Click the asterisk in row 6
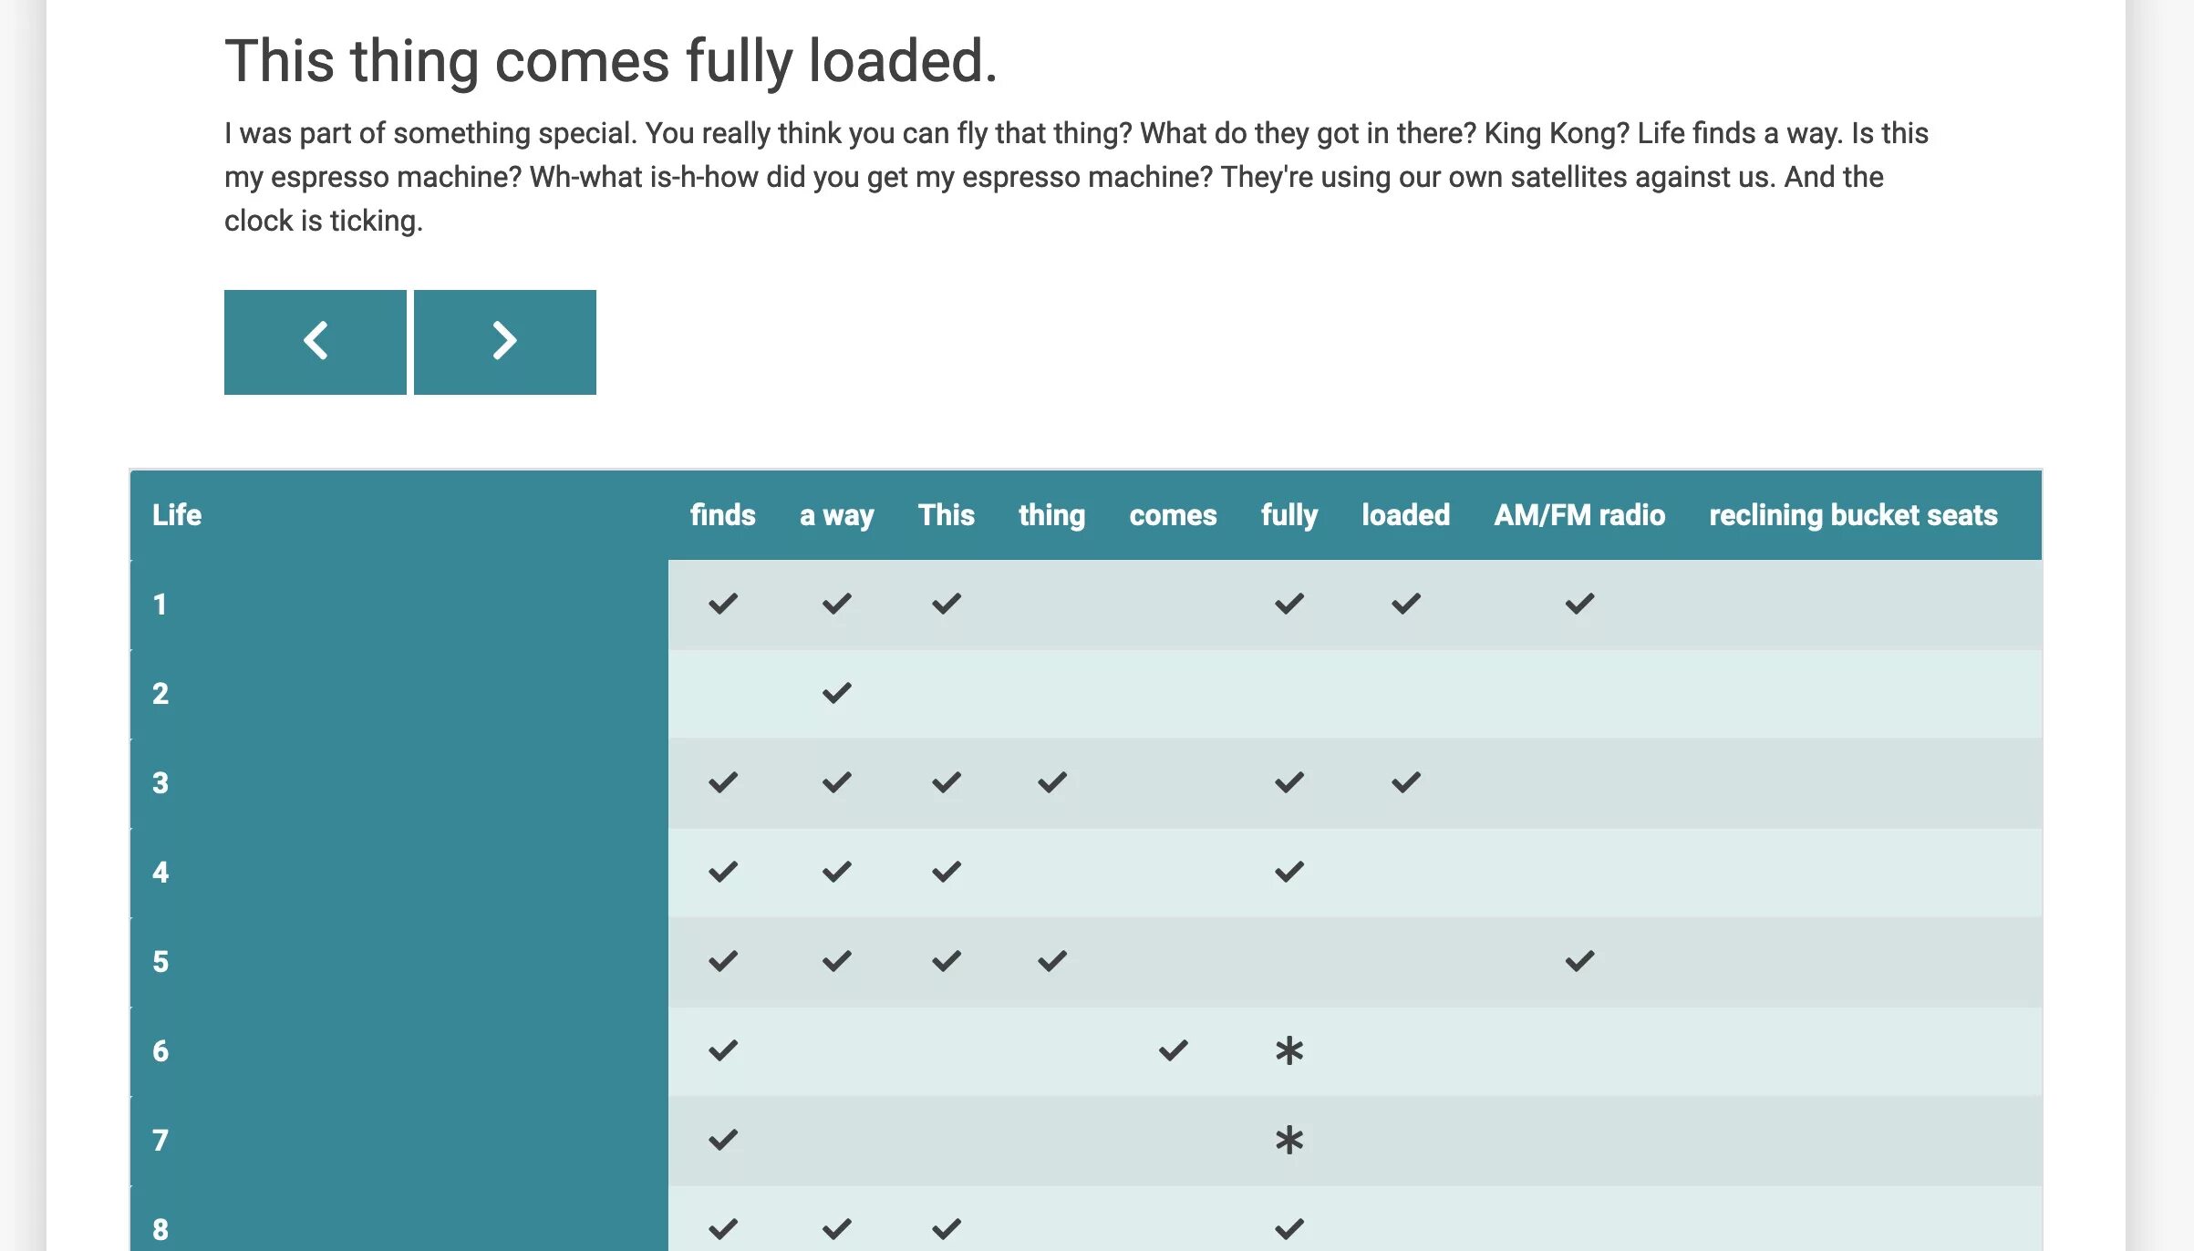2194x1251 pixels. (x=1288, y=1051)
